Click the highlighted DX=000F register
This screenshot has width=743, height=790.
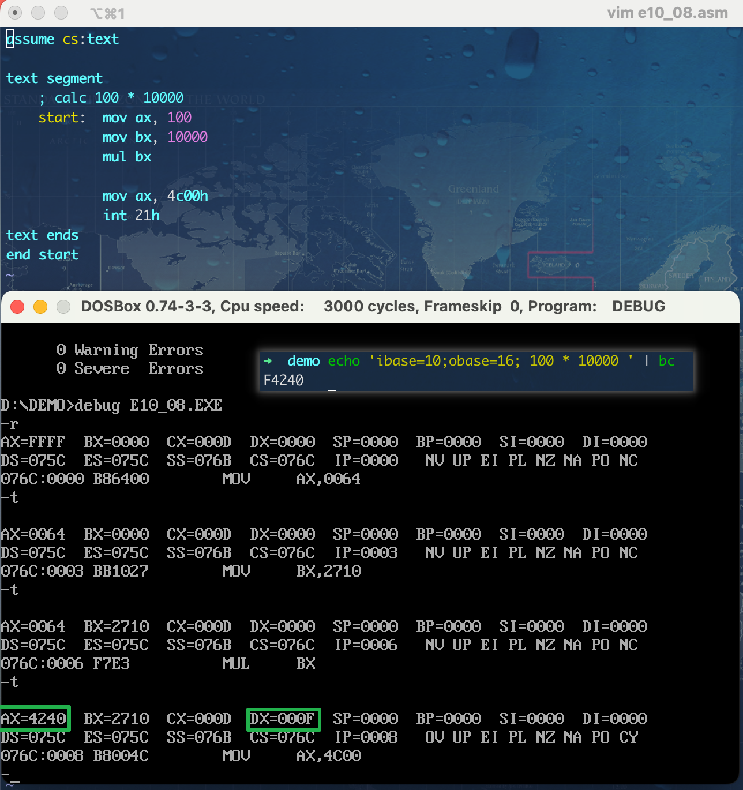[x=283, y=718]
